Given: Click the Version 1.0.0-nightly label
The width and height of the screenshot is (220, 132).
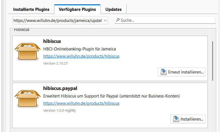Looking at the screenshot, I should 59,111.
